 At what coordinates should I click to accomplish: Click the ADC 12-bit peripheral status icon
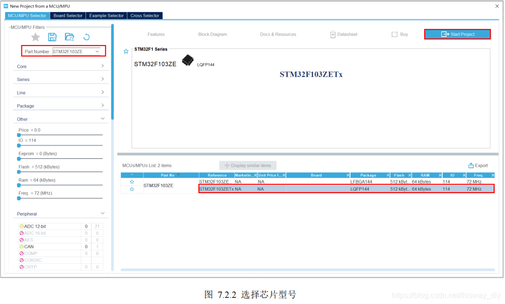(21, 226)
